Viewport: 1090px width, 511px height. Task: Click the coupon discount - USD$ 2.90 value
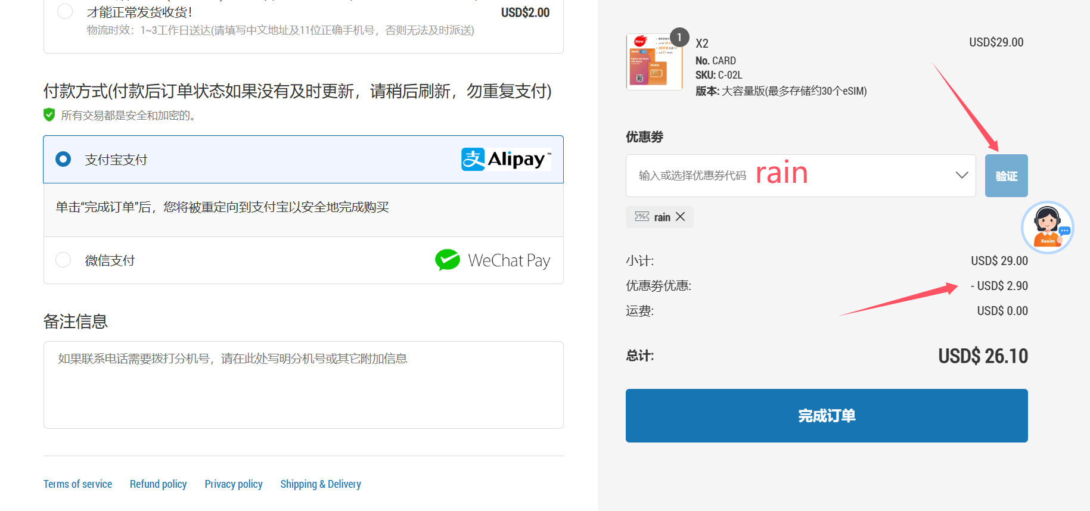999,286
